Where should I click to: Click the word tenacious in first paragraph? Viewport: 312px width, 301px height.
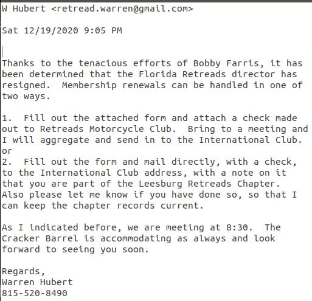point(103,64)
